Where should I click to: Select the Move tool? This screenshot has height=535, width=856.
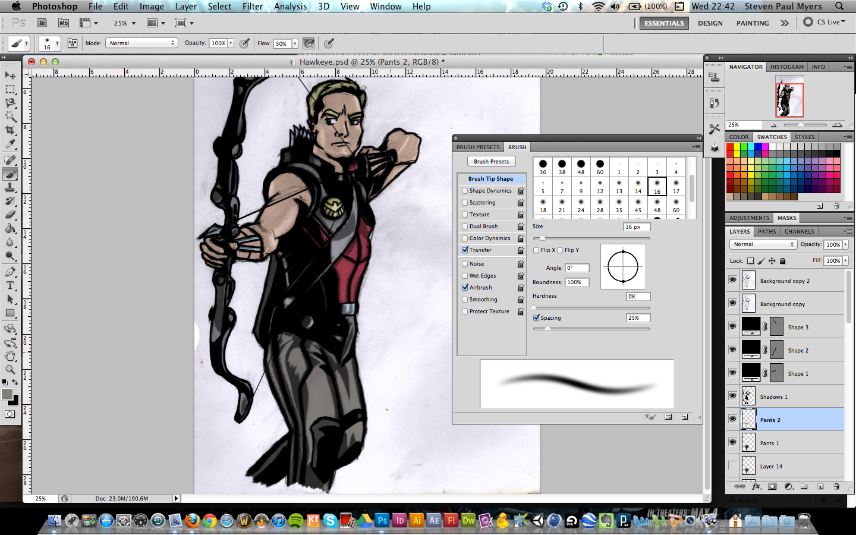pyautogui.click(x=10, y=75)
